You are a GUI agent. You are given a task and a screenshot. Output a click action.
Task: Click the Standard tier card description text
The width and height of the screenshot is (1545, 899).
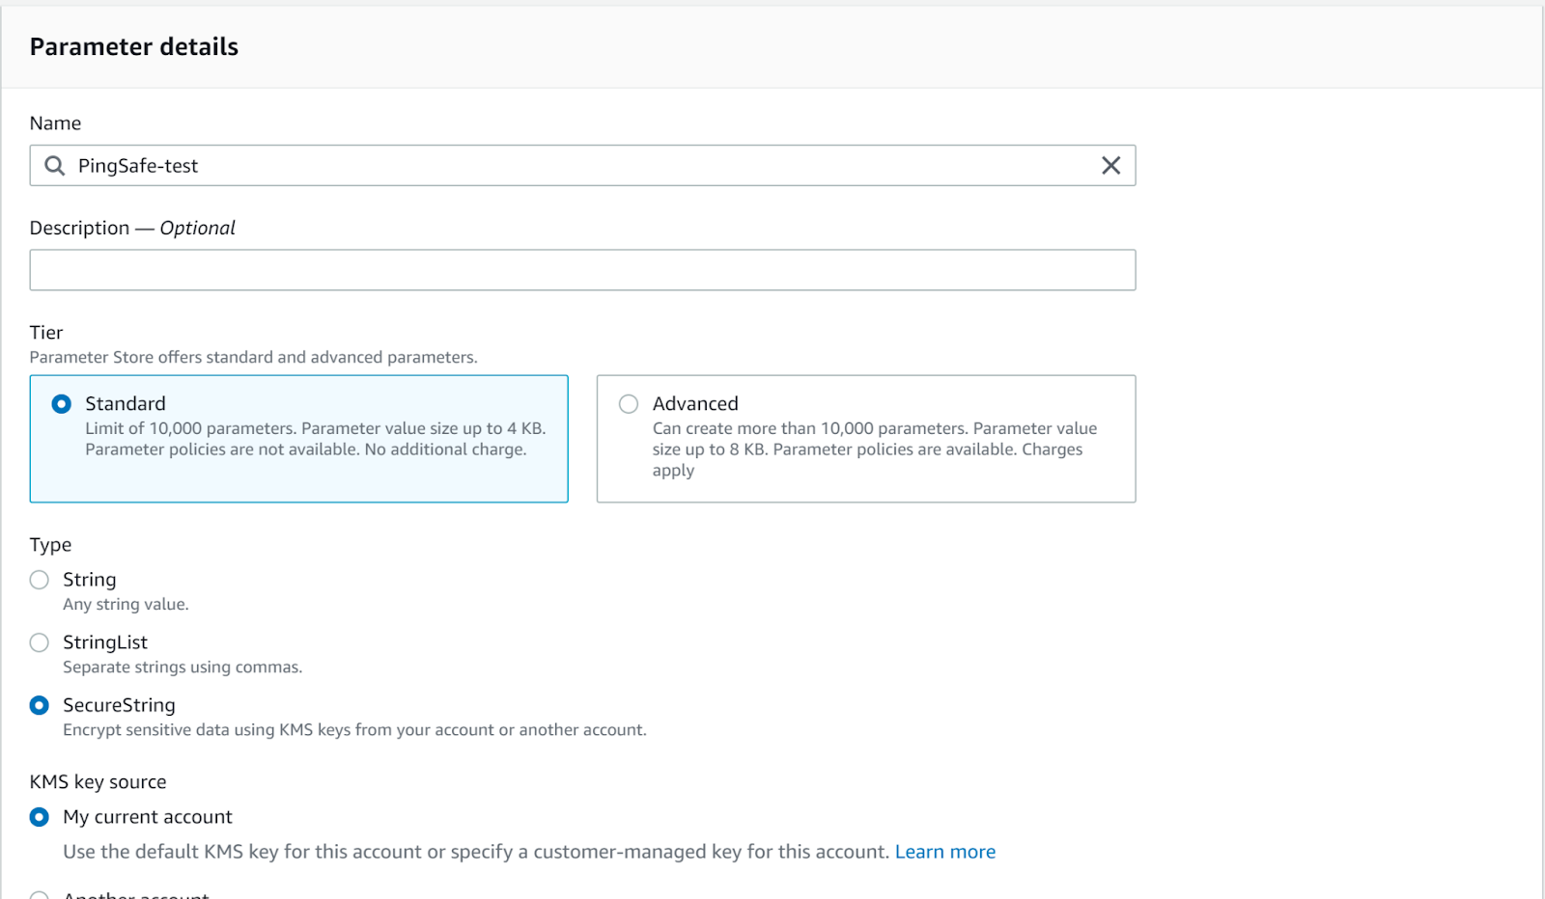point(315,439)
